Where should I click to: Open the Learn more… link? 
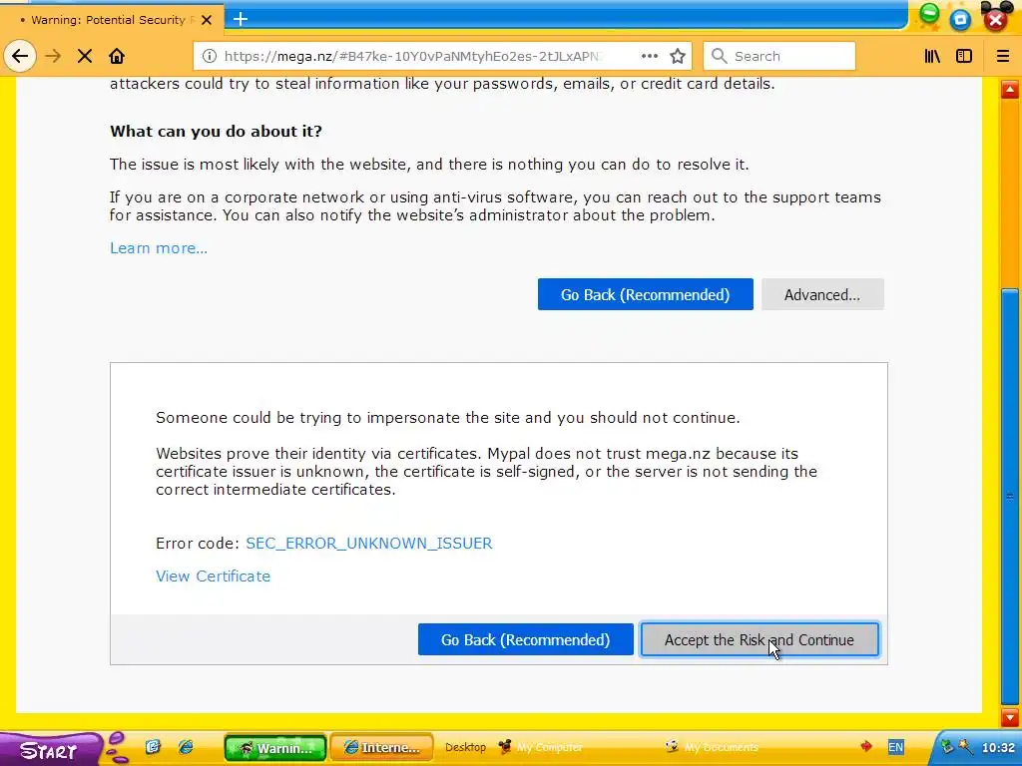tap(159, 248)
